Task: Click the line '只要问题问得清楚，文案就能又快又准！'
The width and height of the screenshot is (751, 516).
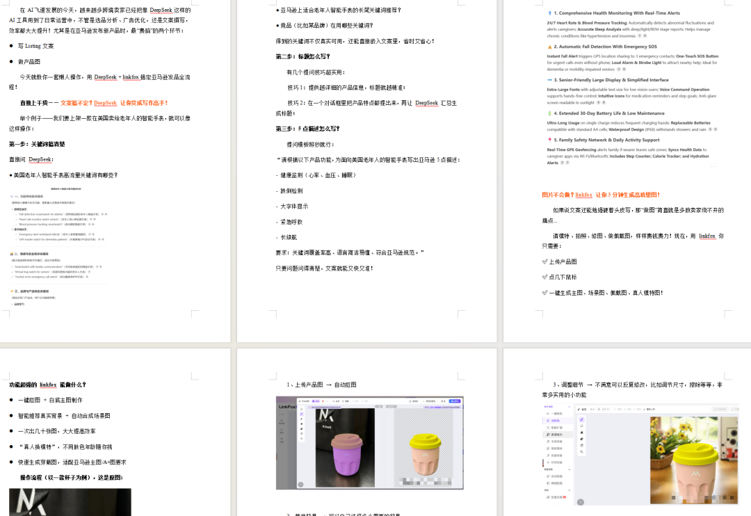Action: pos(324,268)
